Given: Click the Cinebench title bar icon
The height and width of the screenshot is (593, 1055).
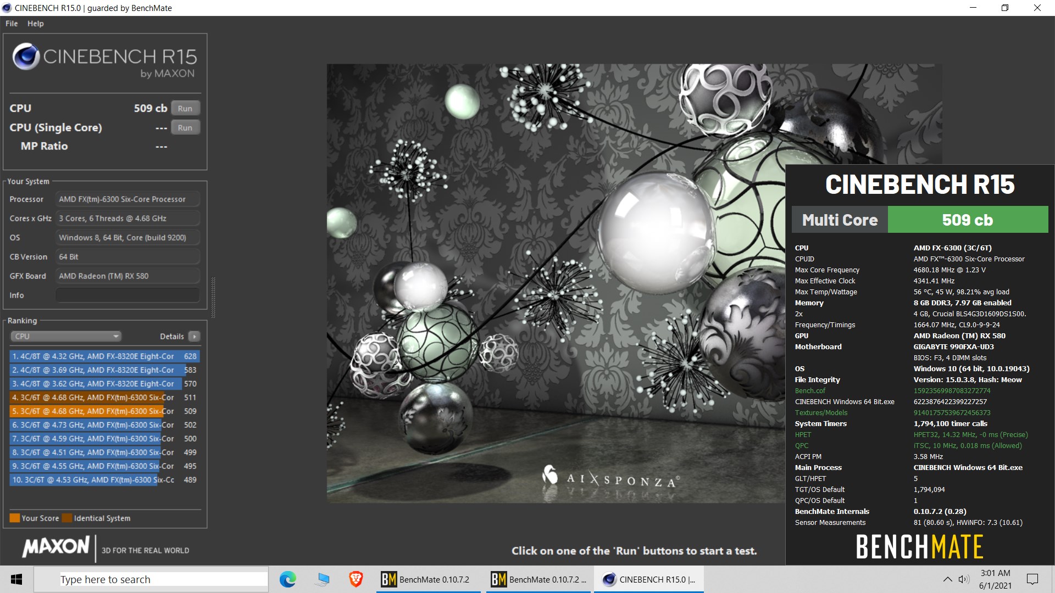Looking at the screenshot, I should [7, 8].
